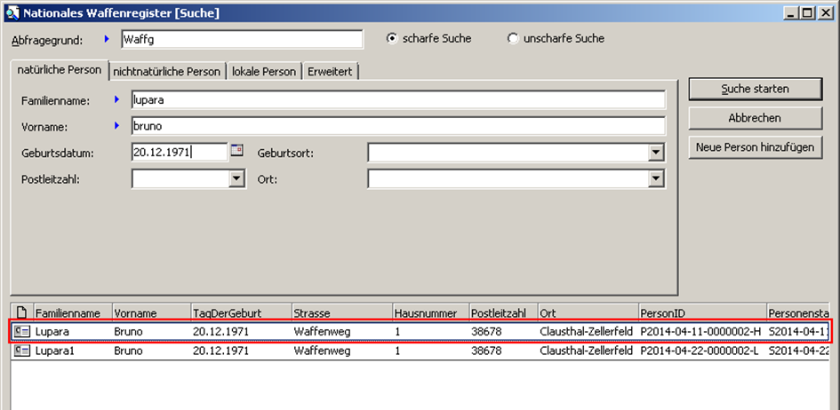Click the blue arrow next to Abfragegrund
840x410 pixels.
click(108, 39)
